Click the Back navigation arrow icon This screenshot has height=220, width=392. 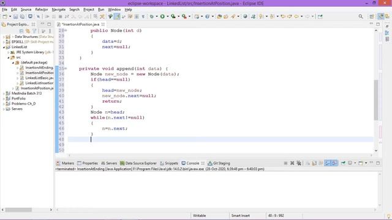[296, 16]
